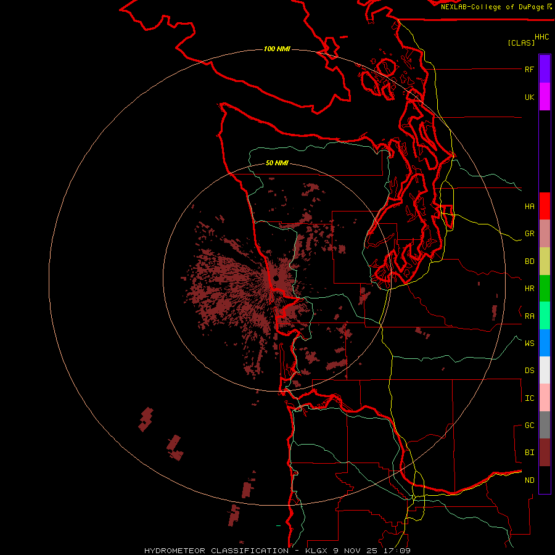Select the BD yellow legend color block
Viewport: 555px width, 555px height.
[545, 261]
